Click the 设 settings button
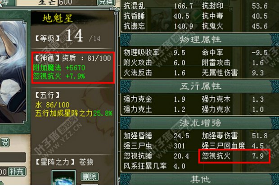 pos(5,142)
